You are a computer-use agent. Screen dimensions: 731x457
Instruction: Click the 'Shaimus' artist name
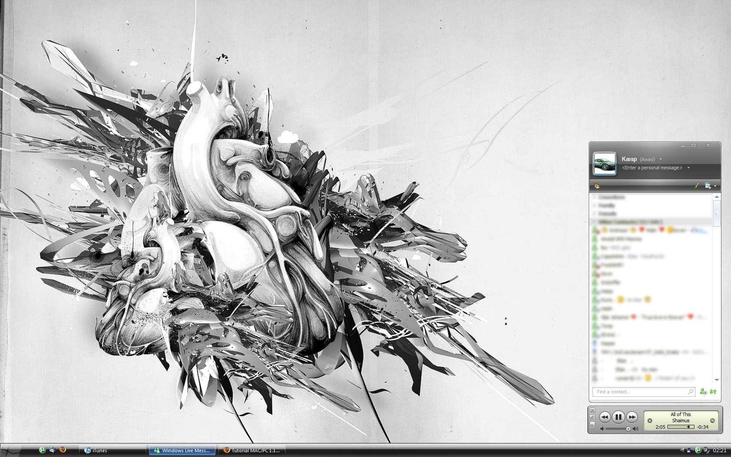(x=681, y=420)
